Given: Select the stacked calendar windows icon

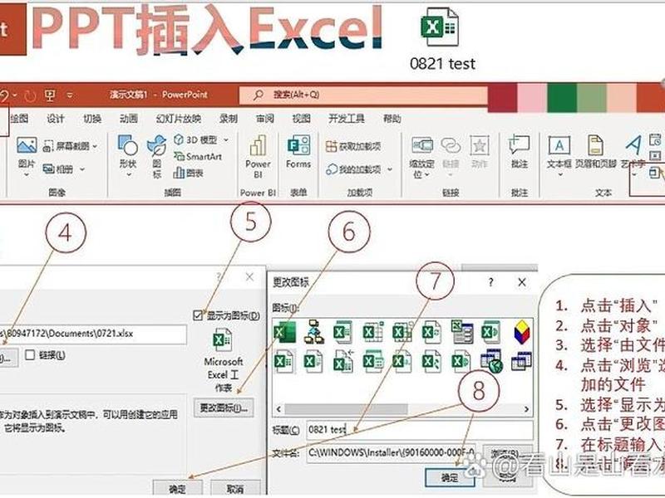Looking at the screenshot, I should [522, 361].
